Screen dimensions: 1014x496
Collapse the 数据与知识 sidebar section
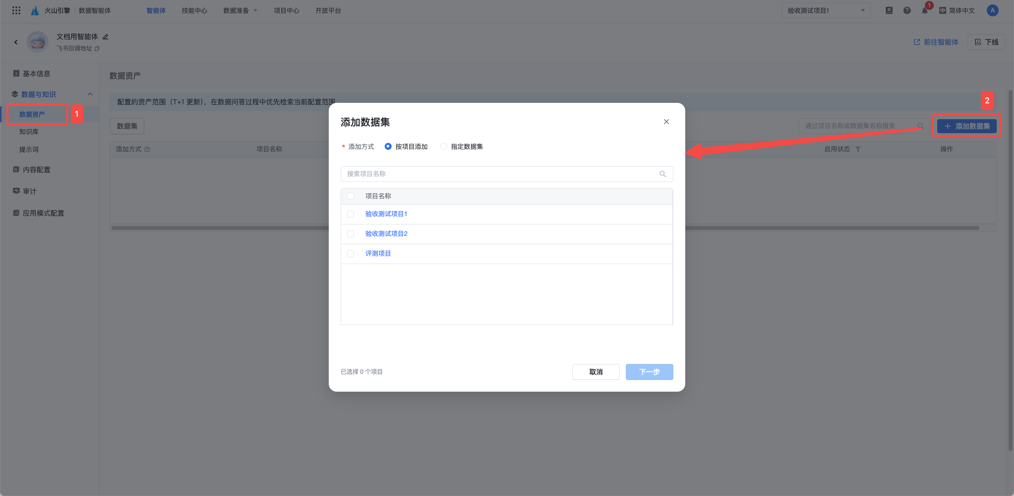pos(90,94)
